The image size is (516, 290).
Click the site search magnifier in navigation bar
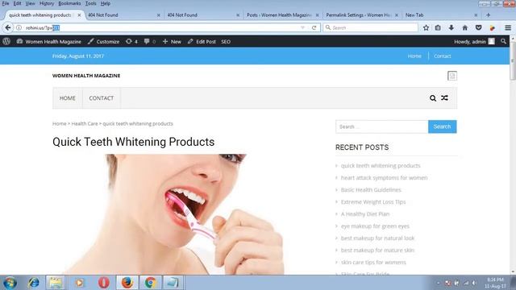click(433, 98)
